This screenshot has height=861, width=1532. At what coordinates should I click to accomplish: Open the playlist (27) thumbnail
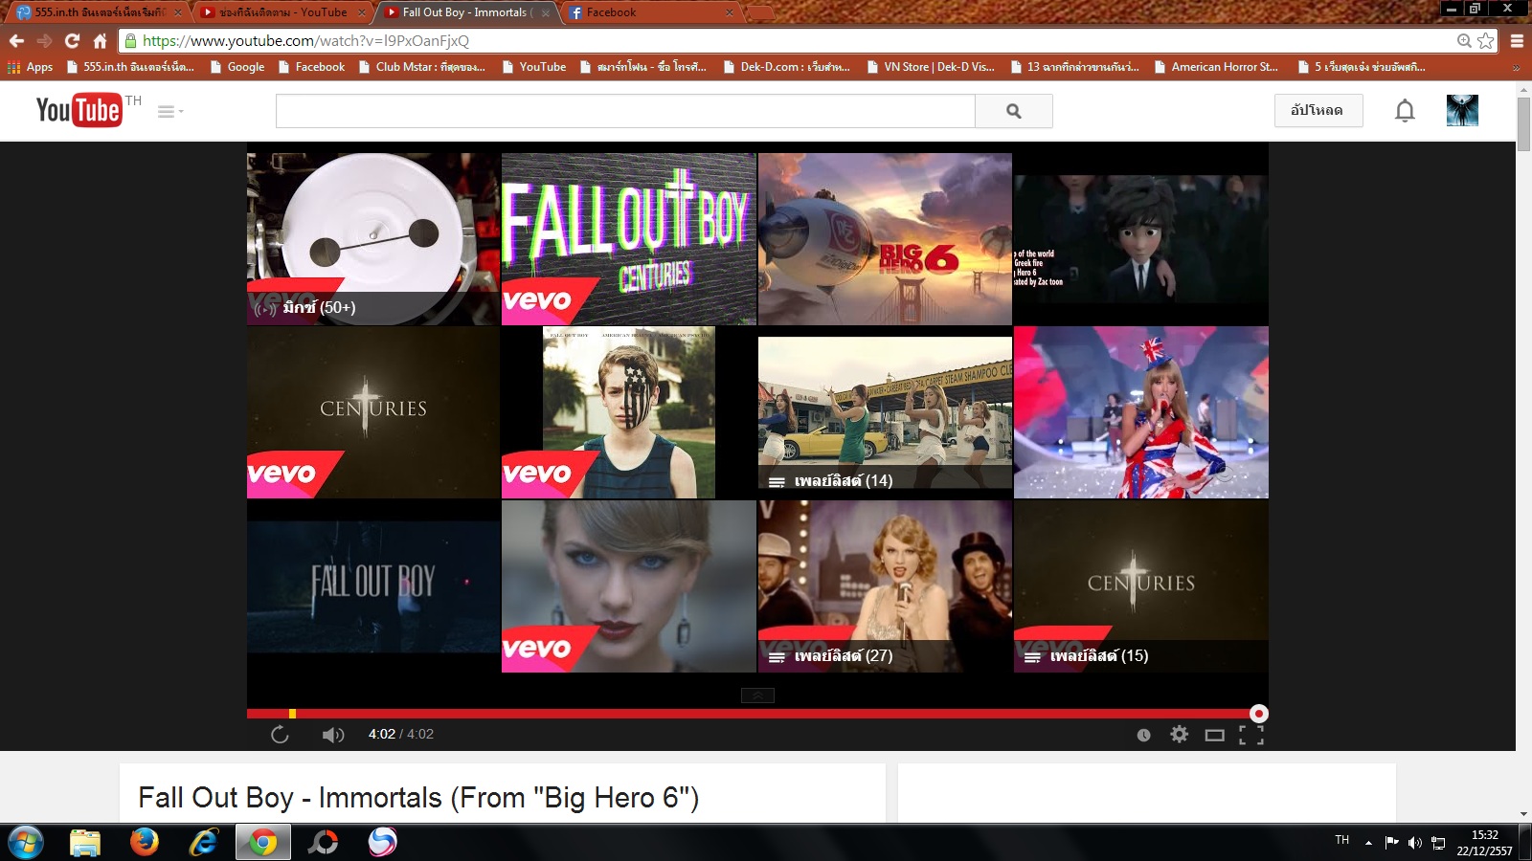pos(885,586)
